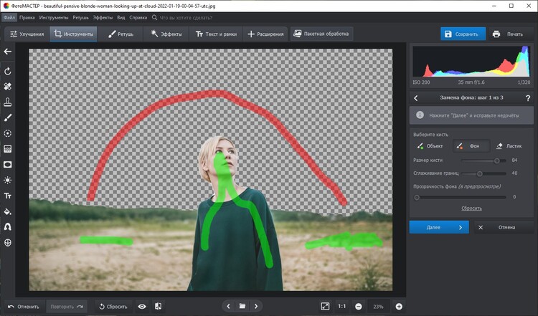Go back using the panel's left chevron
Screen dimensions: 538x316
pyautogui.click(x=417, y=97)
